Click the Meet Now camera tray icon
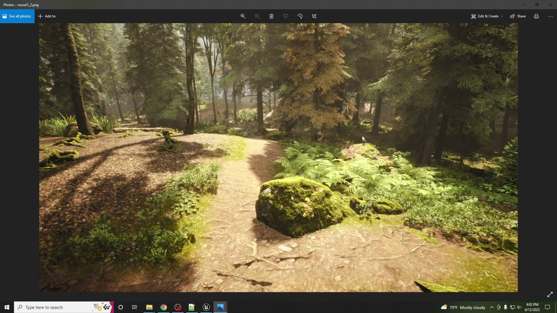The height and width of the screenshot is (313, 557). [x=499, y=307]
